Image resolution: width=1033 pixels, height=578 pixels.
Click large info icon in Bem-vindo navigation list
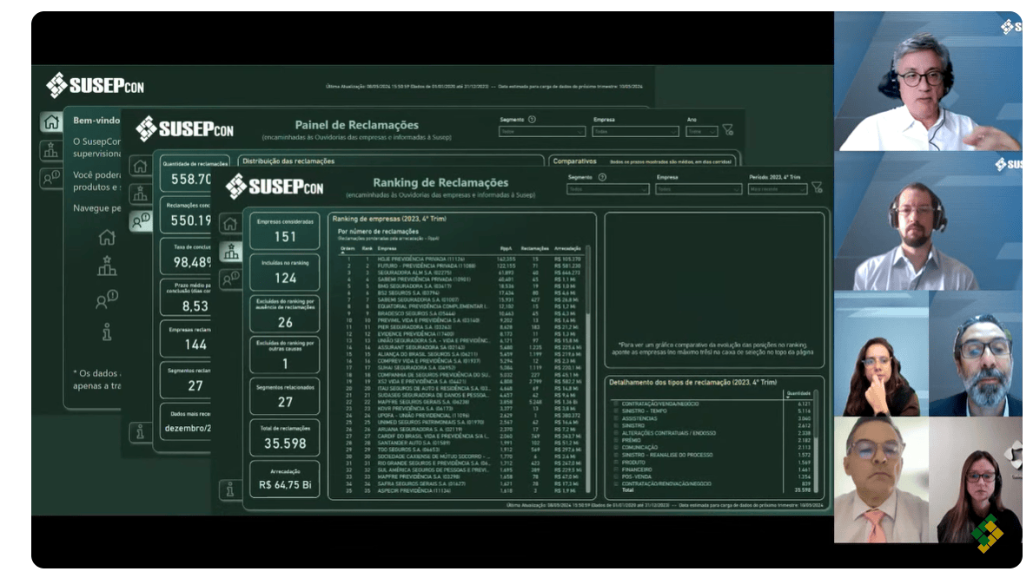[107, 332]
